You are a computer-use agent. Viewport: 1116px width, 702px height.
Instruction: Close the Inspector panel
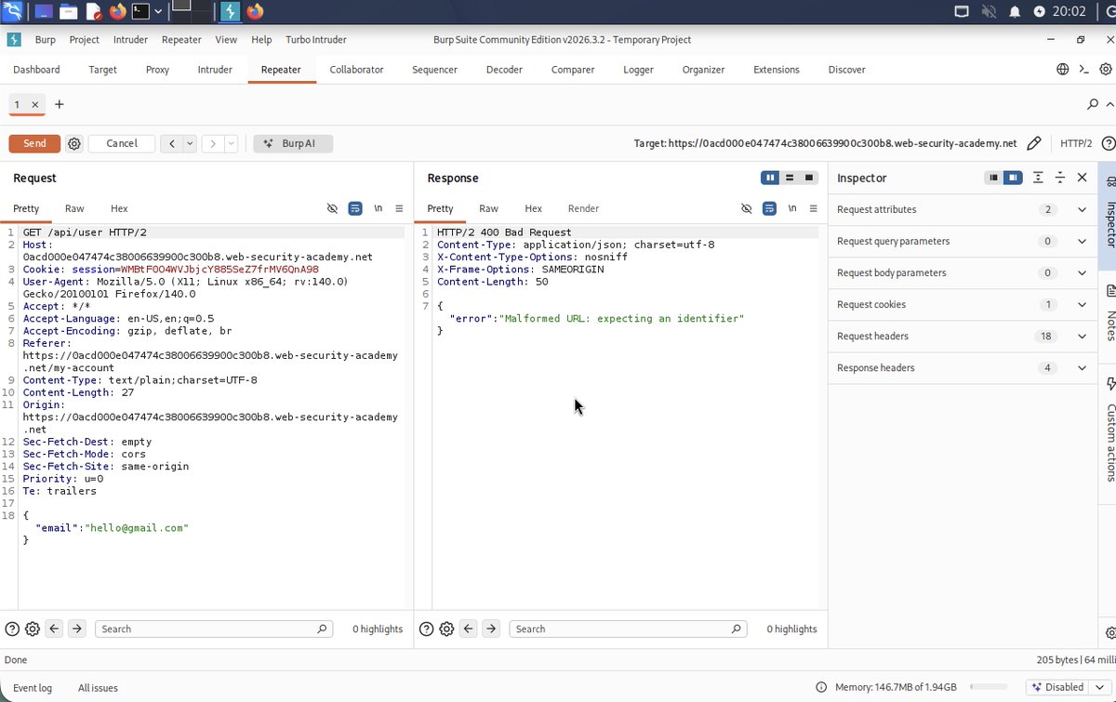pyautogui.click(x=1083, y=178)
